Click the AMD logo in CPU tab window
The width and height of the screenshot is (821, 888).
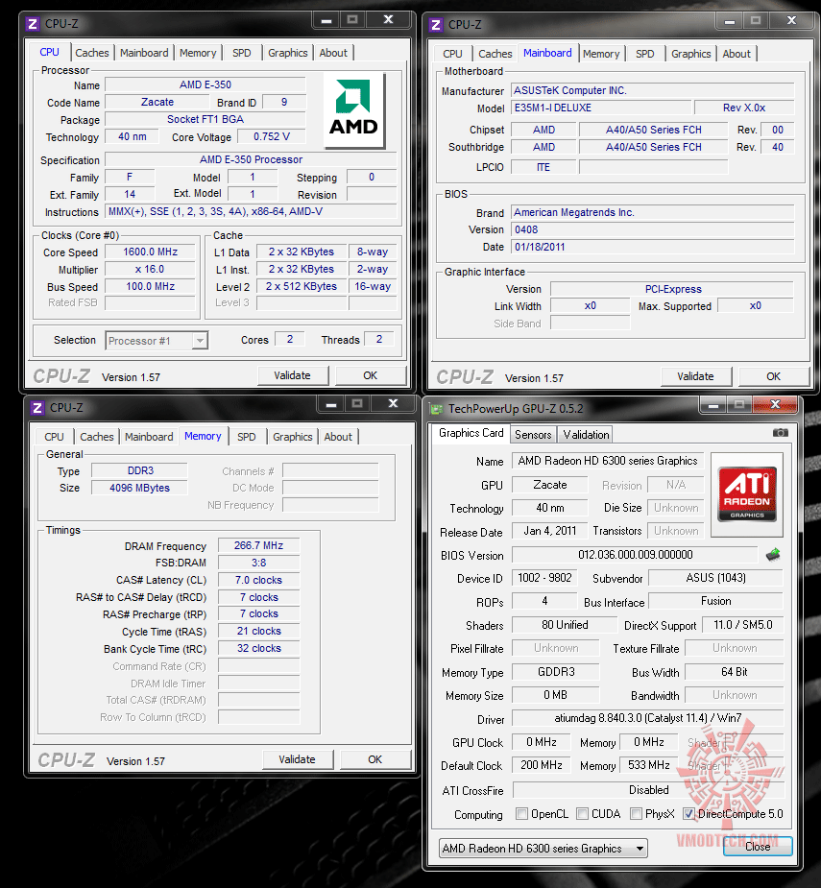point(354,110)
